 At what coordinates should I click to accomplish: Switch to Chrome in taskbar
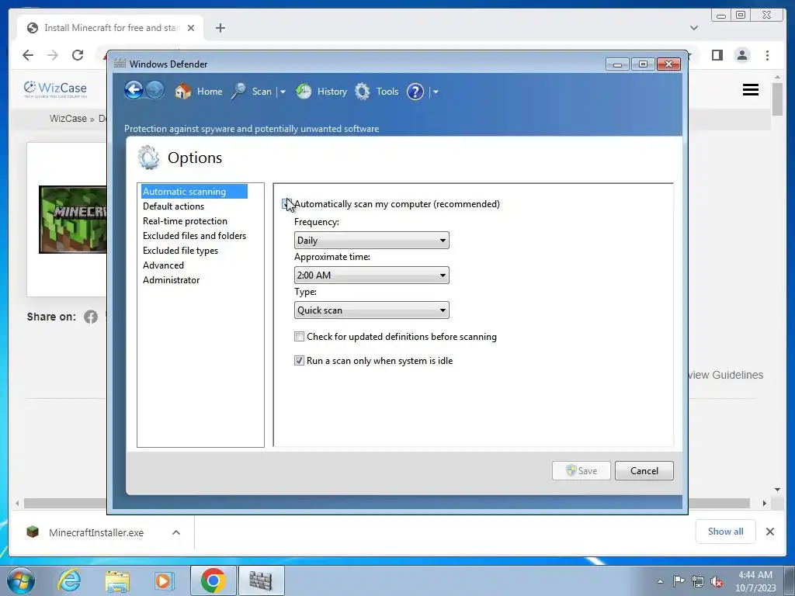[214, 580]
